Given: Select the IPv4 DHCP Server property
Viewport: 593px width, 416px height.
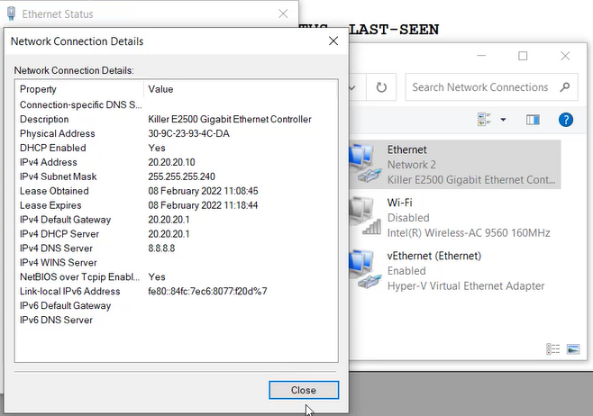Looking at the screenshot, I should click(59, 234).
